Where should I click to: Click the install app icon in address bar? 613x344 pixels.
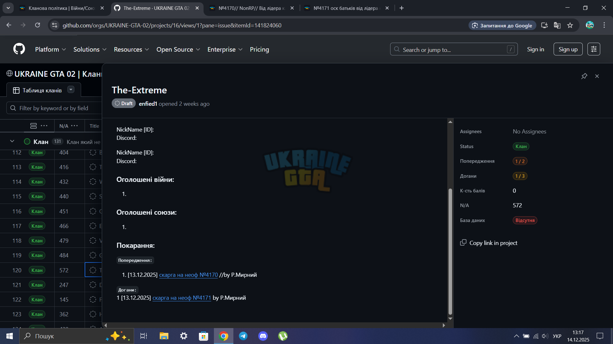[x=545, y=25]
